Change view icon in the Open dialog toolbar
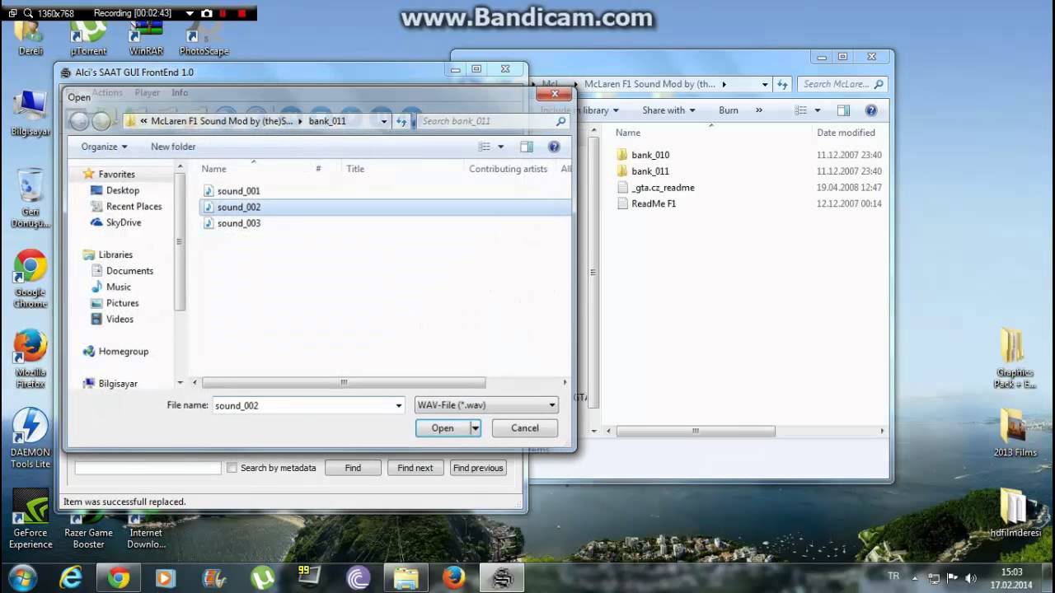The height and width of the screenshot is (593, 1055). [x=485, y=147]
